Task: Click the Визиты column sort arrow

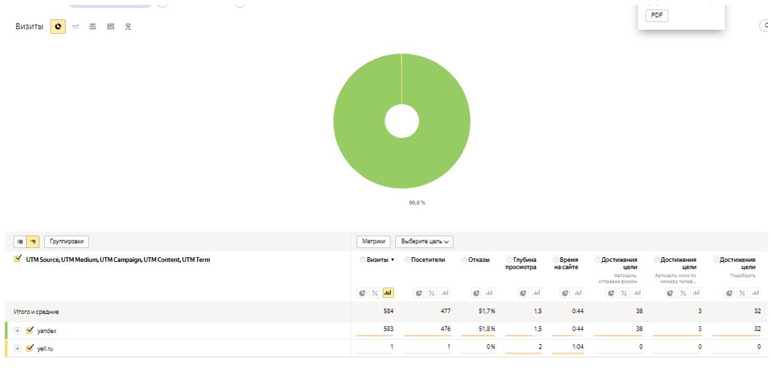Action: (393, 260)
